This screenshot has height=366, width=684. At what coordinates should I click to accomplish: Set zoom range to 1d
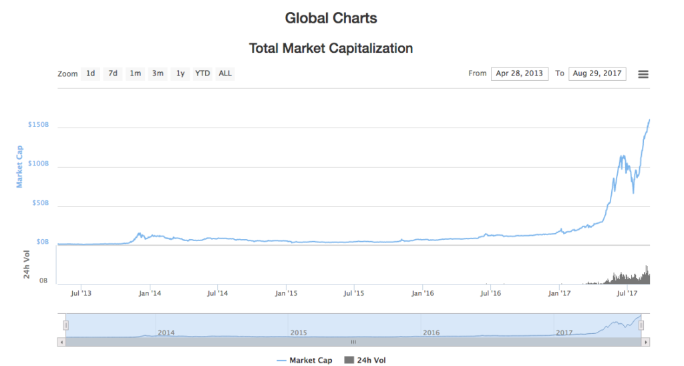point(90,73)
